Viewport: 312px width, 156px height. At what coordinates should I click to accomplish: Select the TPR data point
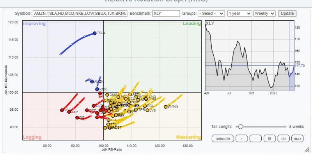coord(136,110)
